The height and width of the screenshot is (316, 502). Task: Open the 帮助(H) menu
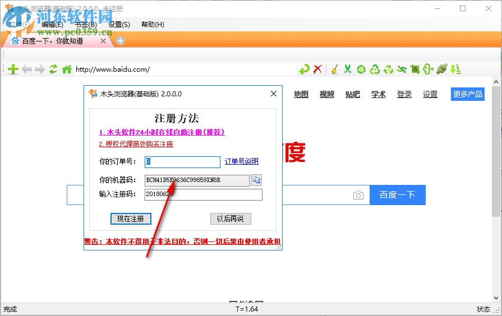(153, 25)
